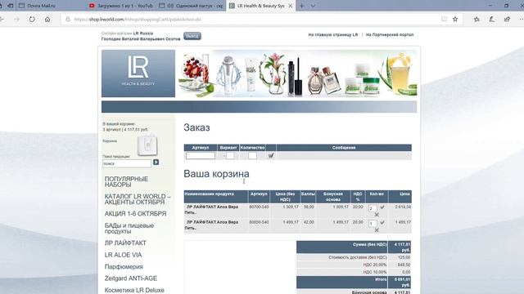Confirm quantity checkmark for item 80850-540
Image resolution: width=524 pixels, height=294 pixels.
pos(382,222)
